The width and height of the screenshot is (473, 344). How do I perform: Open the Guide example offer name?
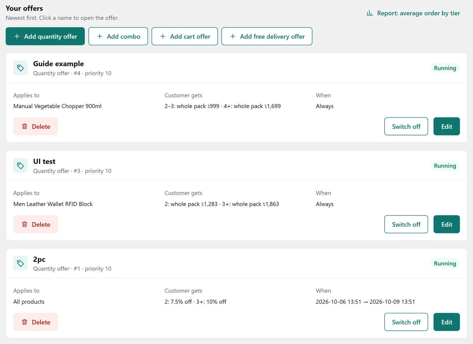pyautogui.click(x=59, y=64)
